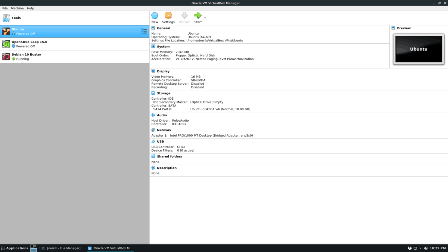The width and height of the screenshot is (448, 252).
Task: Click the Ubuntu preview thumbnail
Action: point(419,49)
